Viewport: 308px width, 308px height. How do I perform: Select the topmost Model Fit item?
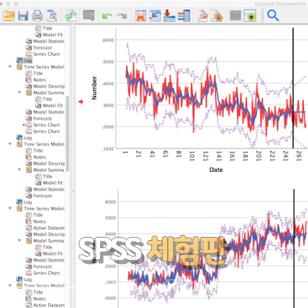(x=49, y=35)
